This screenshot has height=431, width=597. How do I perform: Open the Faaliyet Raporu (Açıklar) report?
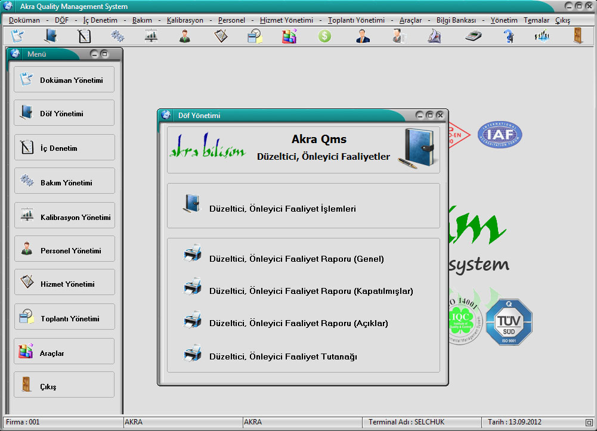coord(298,323)
